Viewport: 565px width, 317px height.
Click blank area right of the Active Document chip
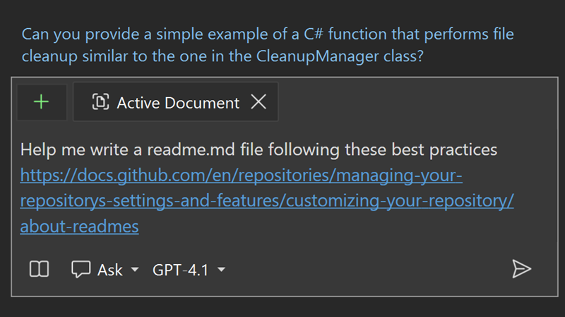(x=416, y=102)
